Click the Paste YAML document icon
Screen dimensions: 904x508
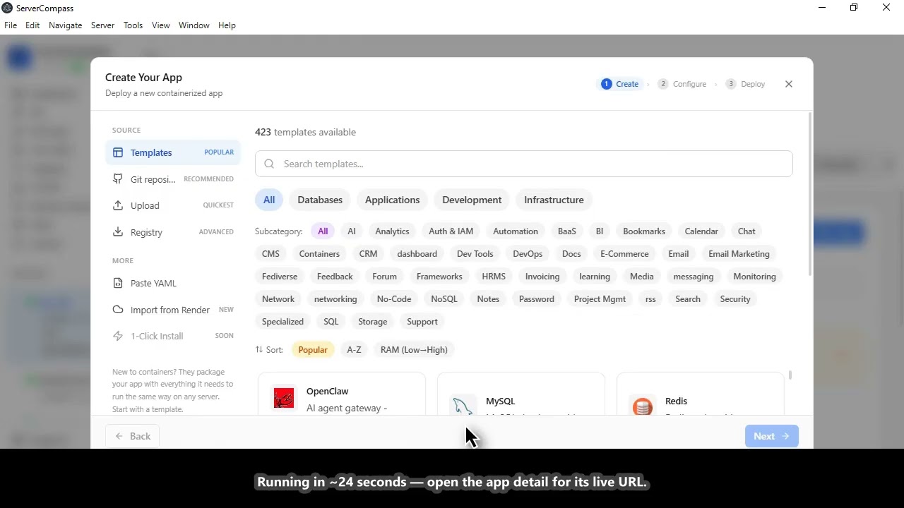(118, 283)
